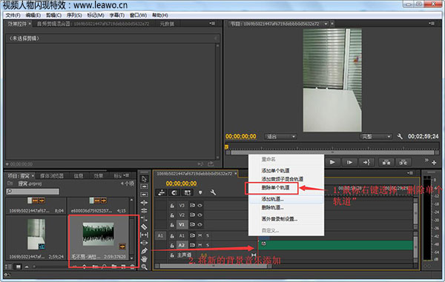The width and height of the screenshot is (445, 282).
Task: Show more transport buttons chevron
Action: (x=426, y=161)
